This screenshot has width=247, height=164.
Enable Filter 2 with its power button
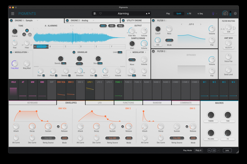pyautogui.click(x=153, y=51)
